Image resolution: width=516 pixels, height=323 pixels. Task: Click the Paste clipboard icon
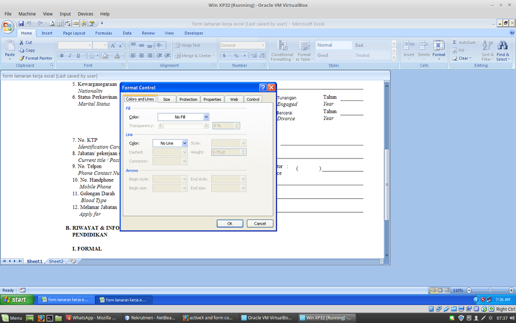tap(10, 47)
